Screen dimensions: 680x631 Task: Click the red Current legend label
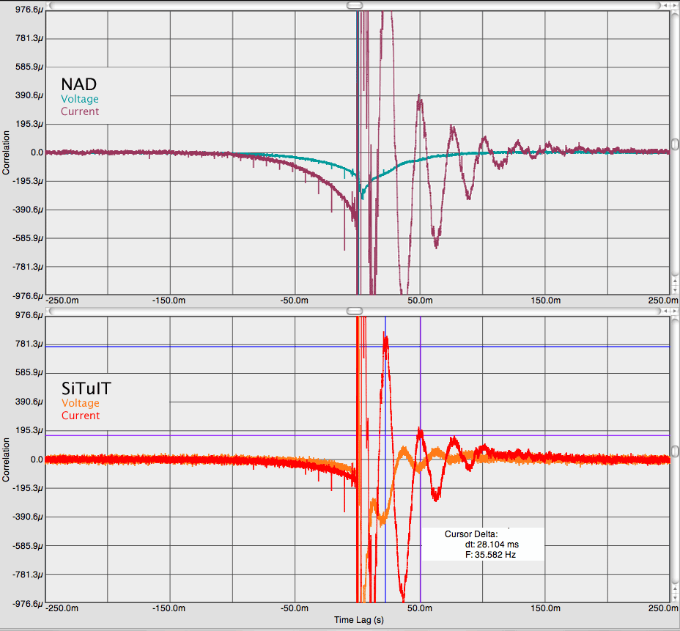[80, 416]
